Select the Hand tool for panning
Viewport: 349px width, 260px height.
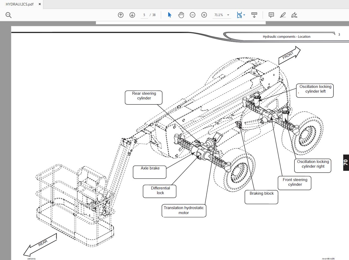pos(181,15)
